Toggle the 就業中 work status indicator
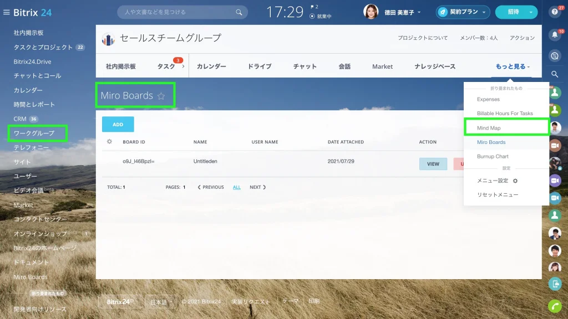Image resolution: width=568 pixels, height=319 pixels. 320,16
